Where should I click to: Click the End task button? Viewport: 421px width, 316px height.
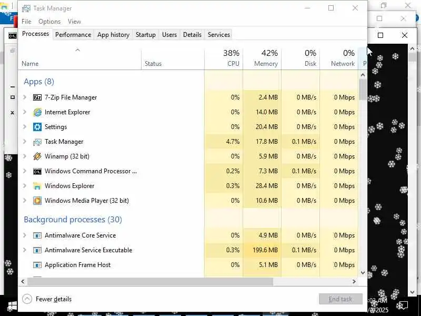[x=340, y=299]
